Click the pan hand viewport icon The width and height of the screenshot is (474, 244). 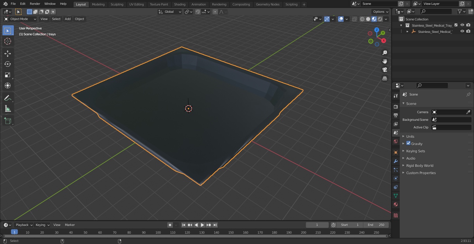point(384,61)
